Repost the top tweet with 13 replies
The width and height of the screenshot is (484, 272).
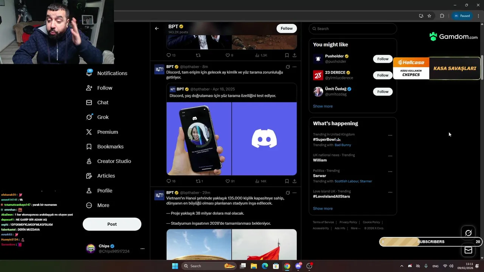198,55
